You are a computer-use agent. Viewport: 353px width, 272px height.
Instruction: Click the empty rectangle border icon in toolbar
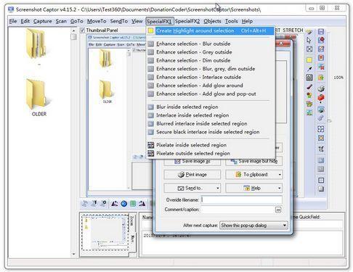pyautogui.click(x=321, y=180)
